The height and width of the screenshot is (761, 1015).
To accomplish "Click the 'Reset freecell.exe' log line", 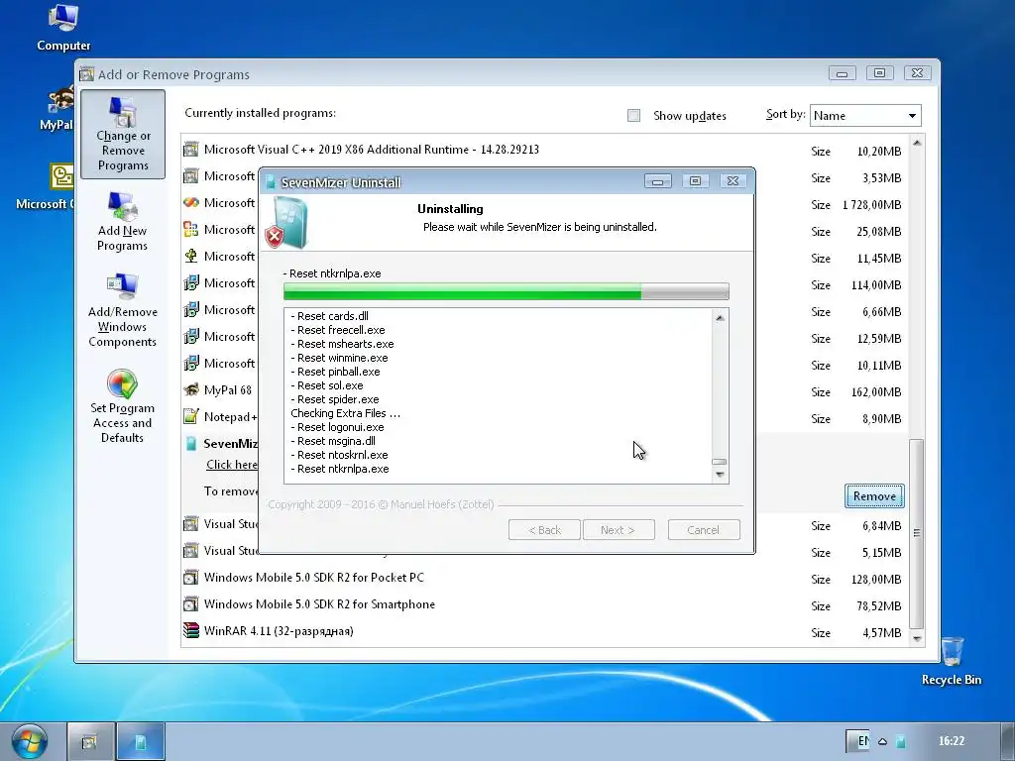I will (x=338, y=330).
